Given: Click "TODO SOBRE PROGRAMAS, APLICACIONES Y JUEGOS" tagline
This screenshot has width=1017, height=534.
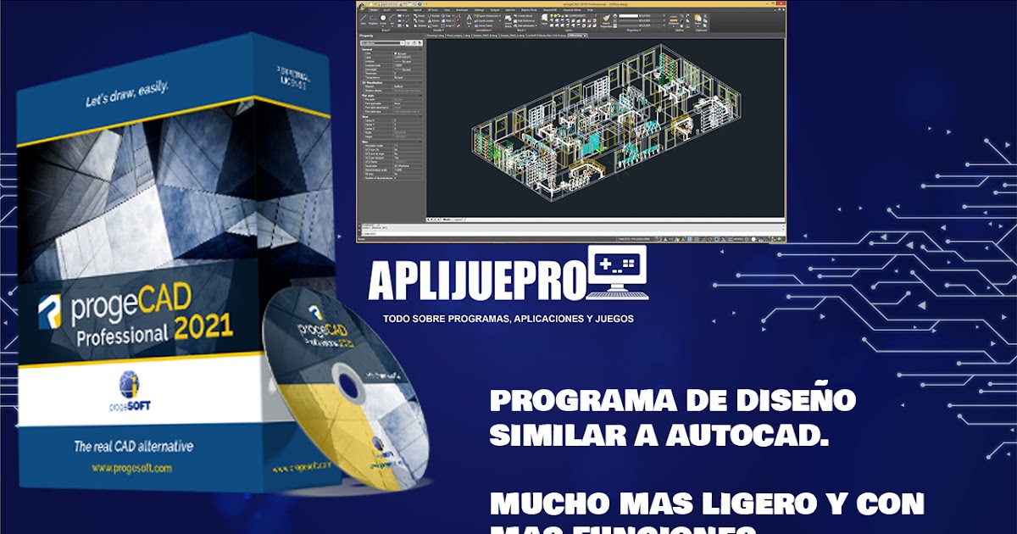Looking at the screenshot, I should (508, 319).
